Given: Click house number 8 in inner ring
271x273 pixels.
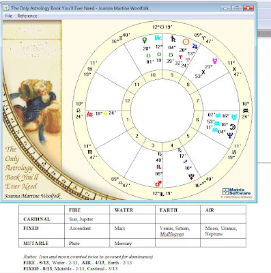Looking at the screenshot, I should (188, 85).
